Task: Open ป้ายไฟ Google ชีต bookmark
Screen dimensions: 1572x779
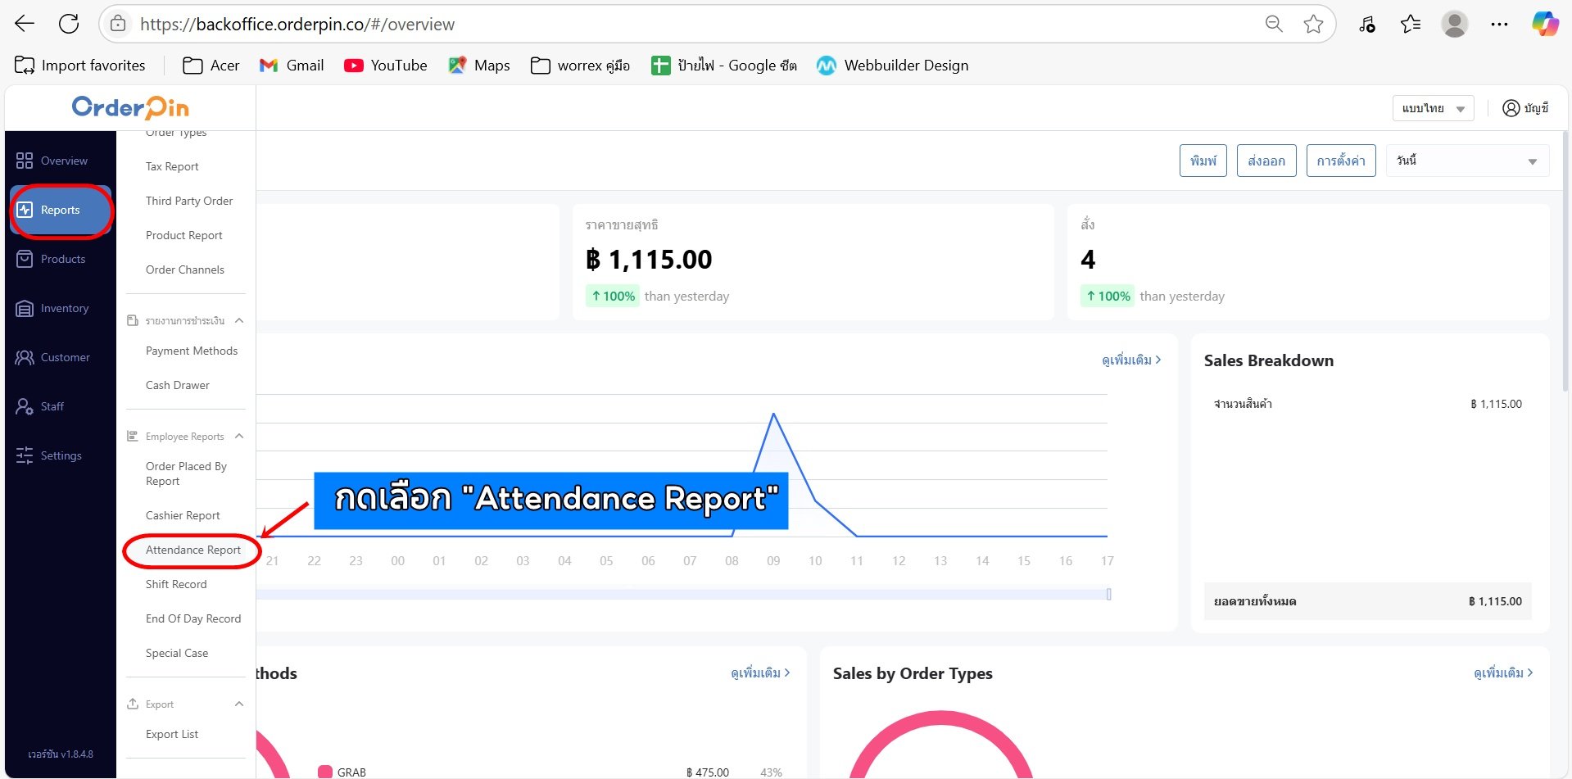Action: (x=724, y=66)
